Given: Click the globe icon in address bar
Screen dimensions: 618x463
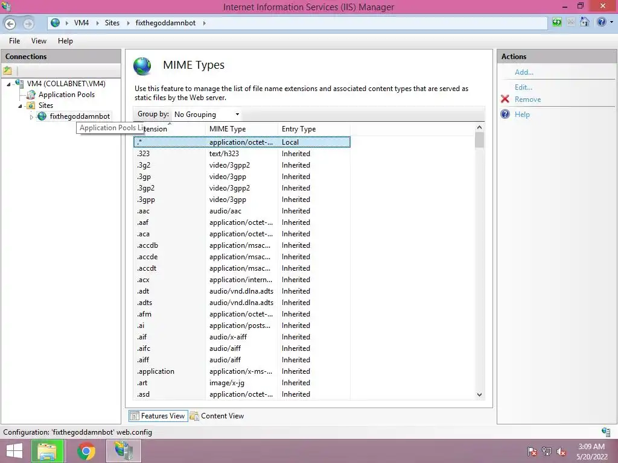Looking at the screenshot, I should click(x=55, y=23).
